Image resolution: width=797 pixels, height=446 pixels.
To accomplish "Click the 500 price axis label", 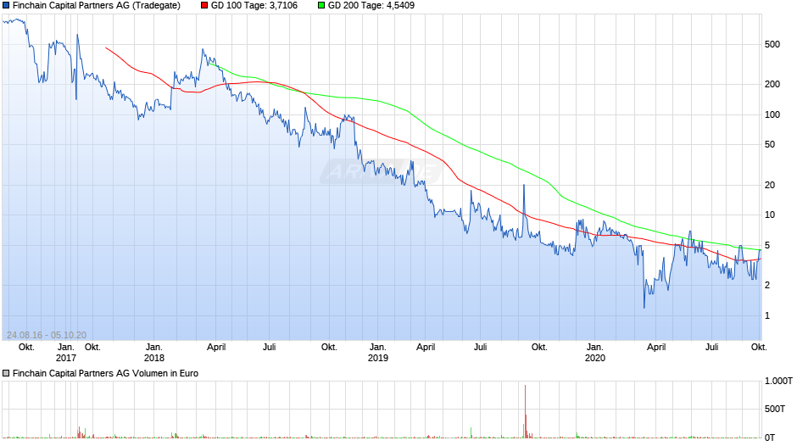I will (x=772, y=44).
